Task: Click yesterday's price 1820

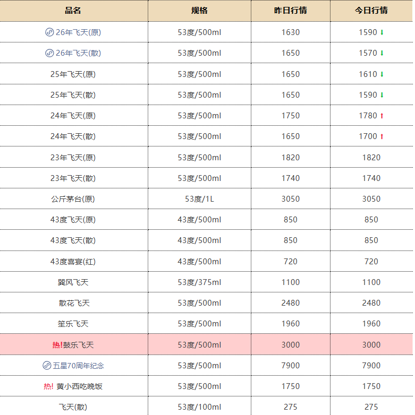Action: (291, 158)
